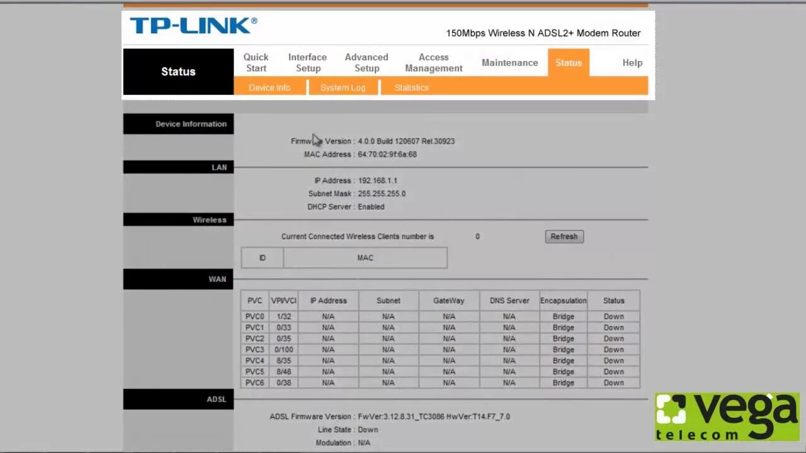
Task: Click 150Mbps Wireless N ADSL2+ Modem Router text
Action: point(543,33)
